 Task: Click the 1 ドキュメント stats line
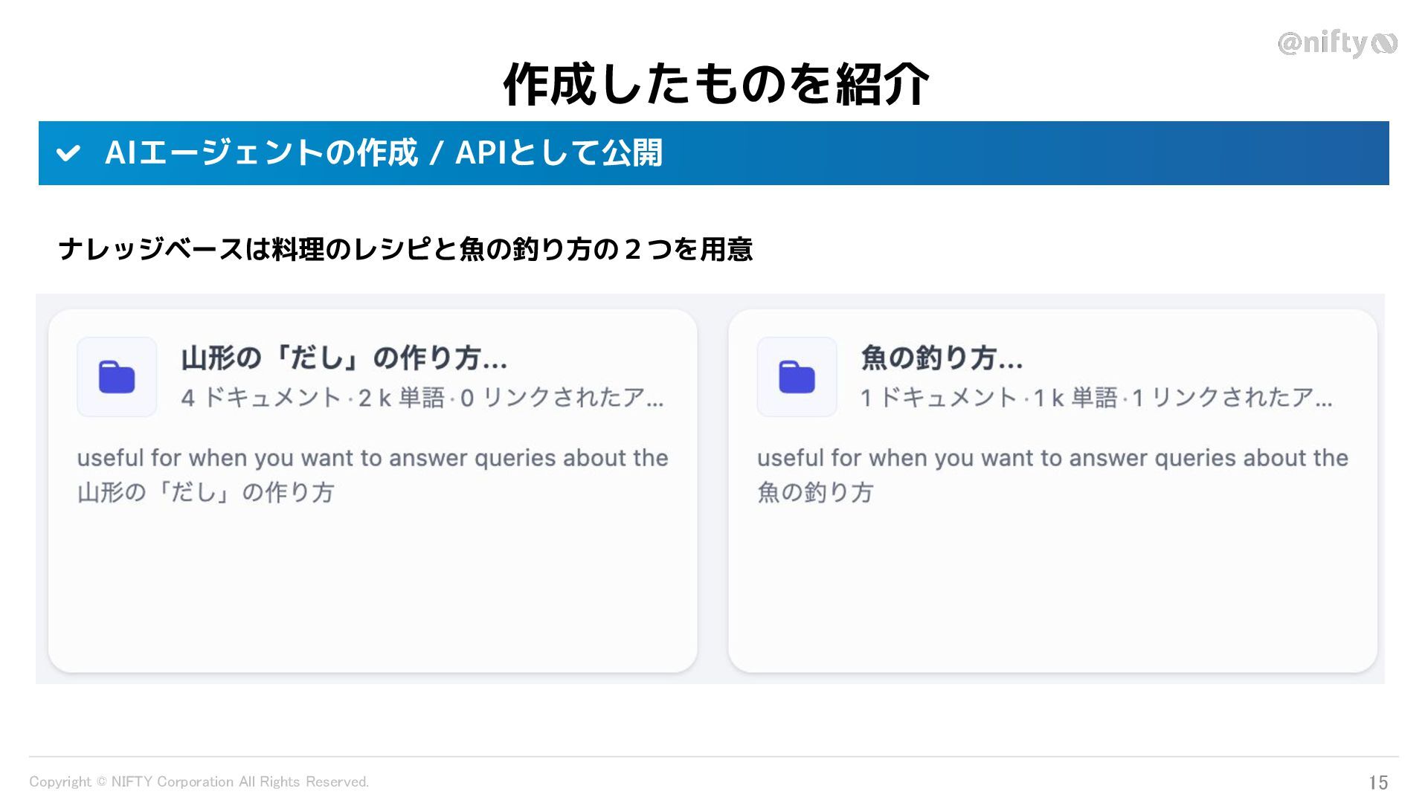[1096, 399]
